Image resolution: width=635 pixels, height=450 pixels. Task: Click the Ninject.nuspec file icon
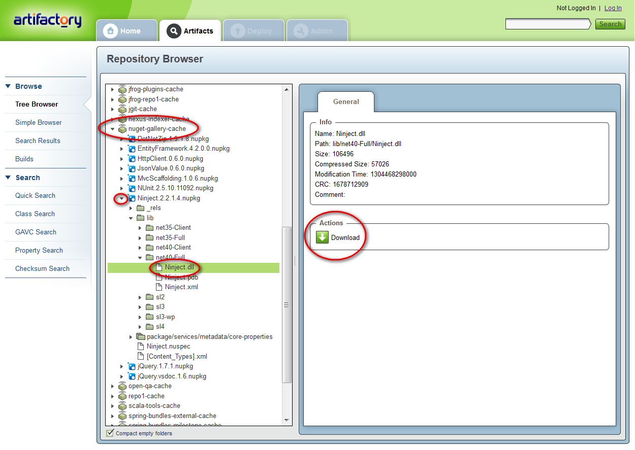point(141,347)
